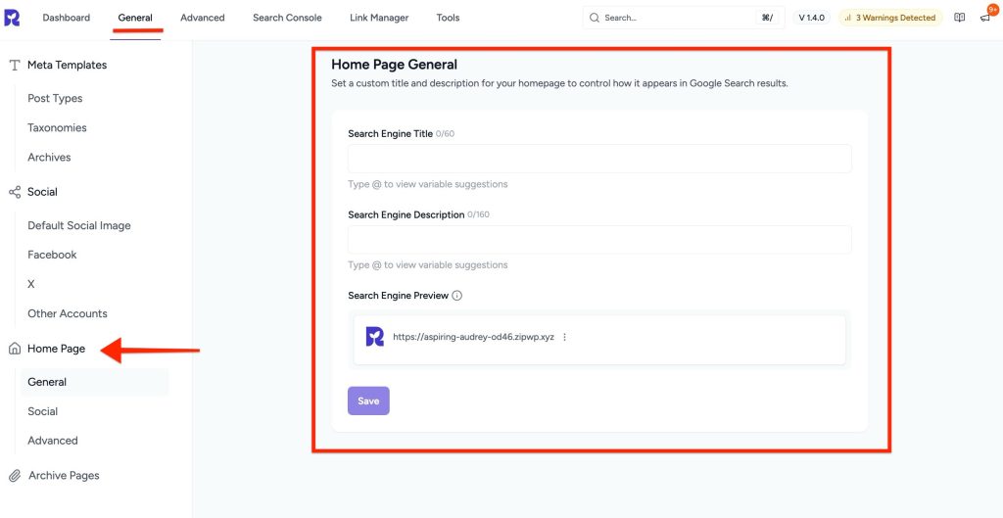Image resolution: width=1003 pixels, height=518 pixels.
Task: Switch to the Advanced top tab
Action: point(202,18)
